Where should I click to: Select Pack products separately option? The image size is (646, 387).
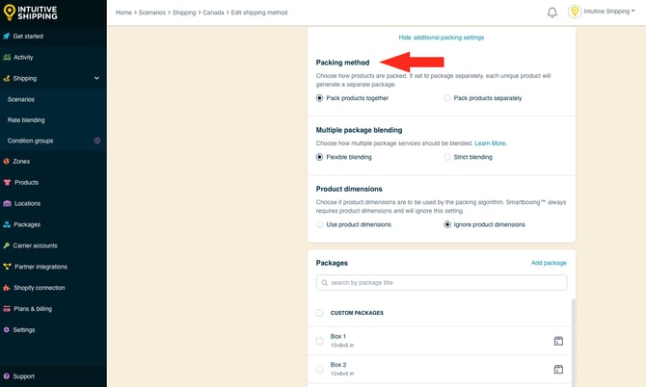(x=447, y=98)
